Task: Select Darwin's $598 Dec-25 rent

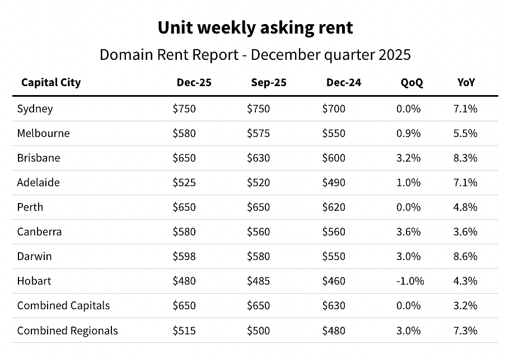Action: (x=184, y=256)
